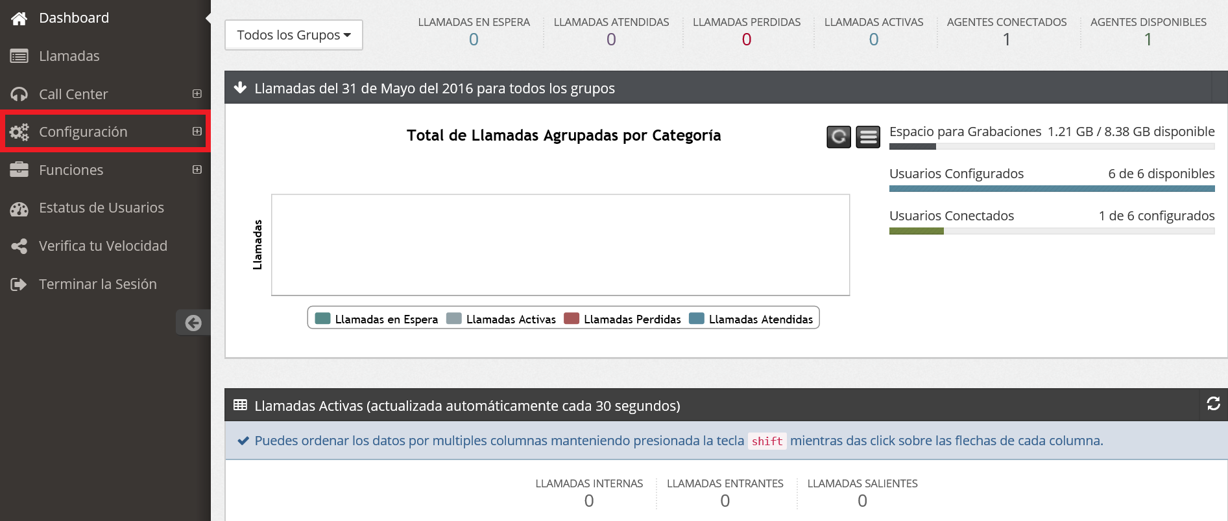1228x521 pixels.
Task: Click the Espacio para Grabaciones progress bar
Action: (1052, 146)
